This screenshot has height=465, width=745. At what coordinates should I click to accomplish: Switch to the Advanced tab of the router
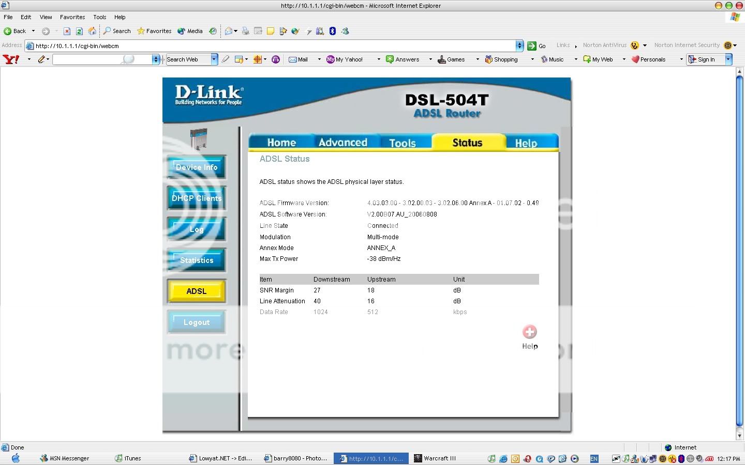click(x=344, y=142)
